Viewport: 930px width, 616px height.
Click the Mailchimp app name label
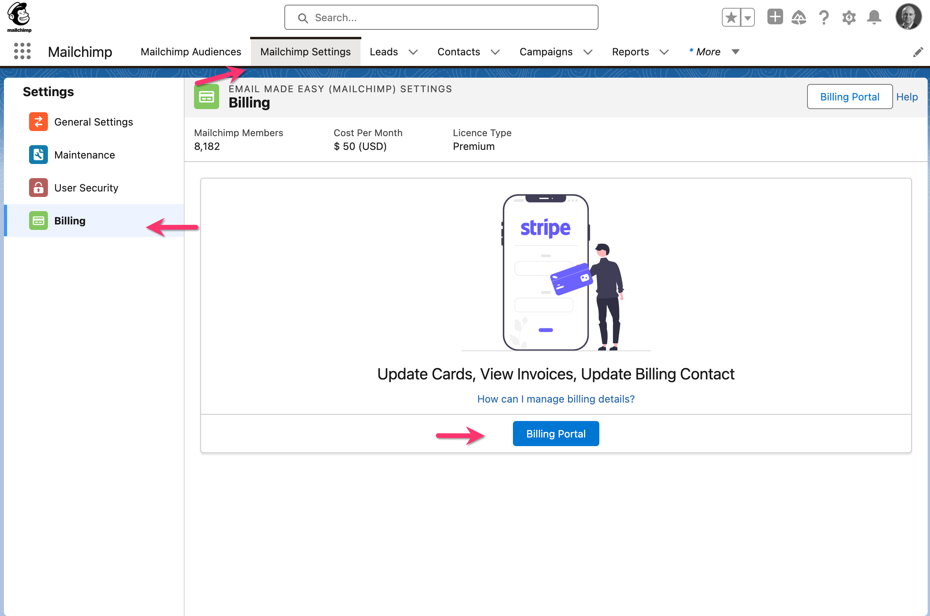[x=80, y=52]
